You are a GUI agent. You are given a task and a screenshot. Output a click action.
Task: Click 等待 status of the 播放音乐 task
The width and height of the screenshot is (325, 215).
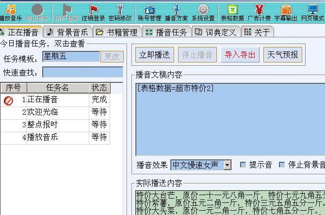point(99,138)
